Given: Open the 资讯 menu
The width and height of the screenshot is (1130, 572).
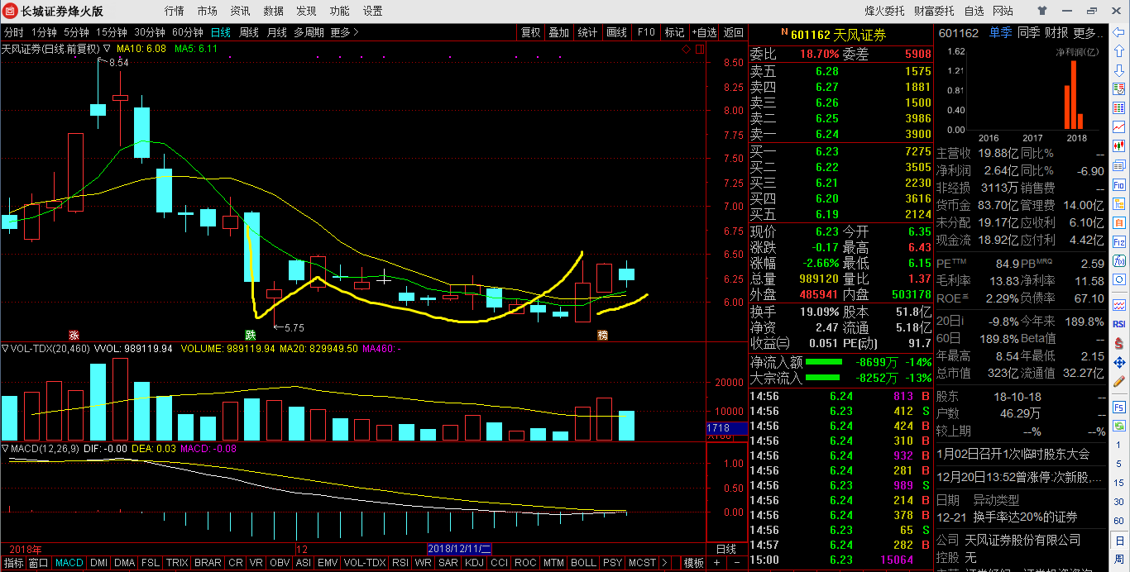Looking at the screenshot, I should [240, 11].
